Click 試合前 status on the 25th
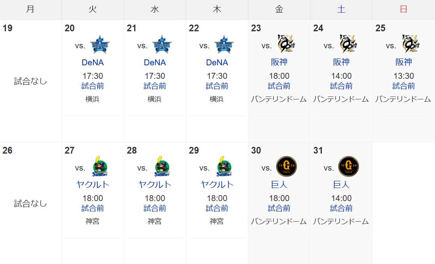The image size is (435, 264). pyautogui.click(x=404, y=86)
